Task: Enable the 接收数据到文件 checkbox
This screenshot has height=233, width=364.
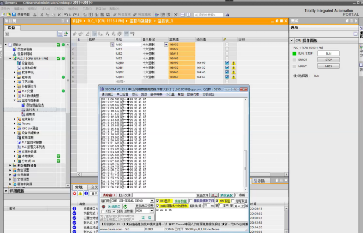Action: point(191,201)
